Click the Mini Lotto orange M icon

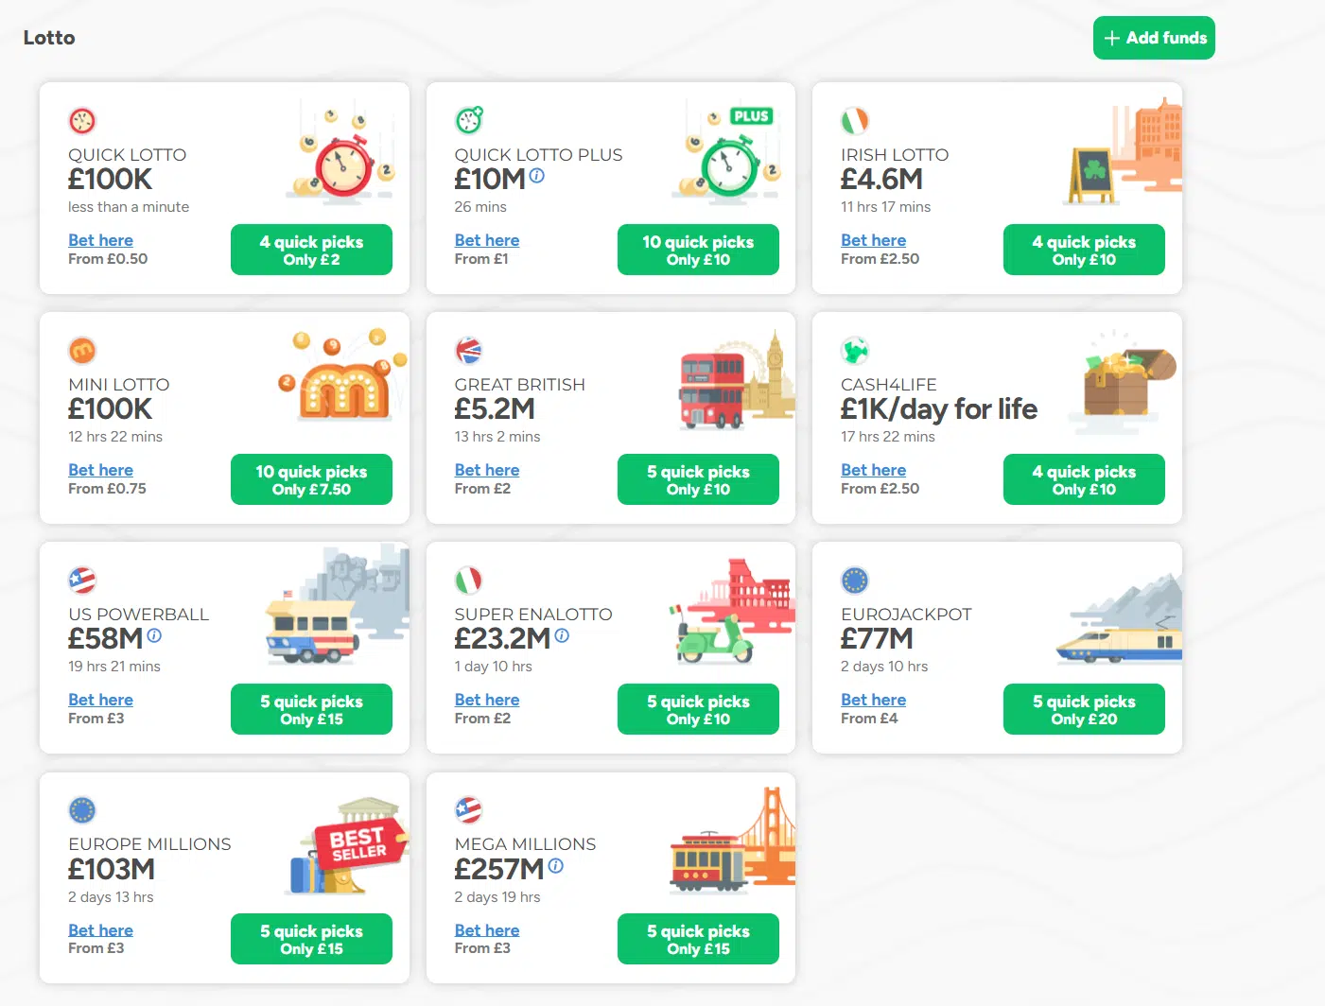coord(82,351)
